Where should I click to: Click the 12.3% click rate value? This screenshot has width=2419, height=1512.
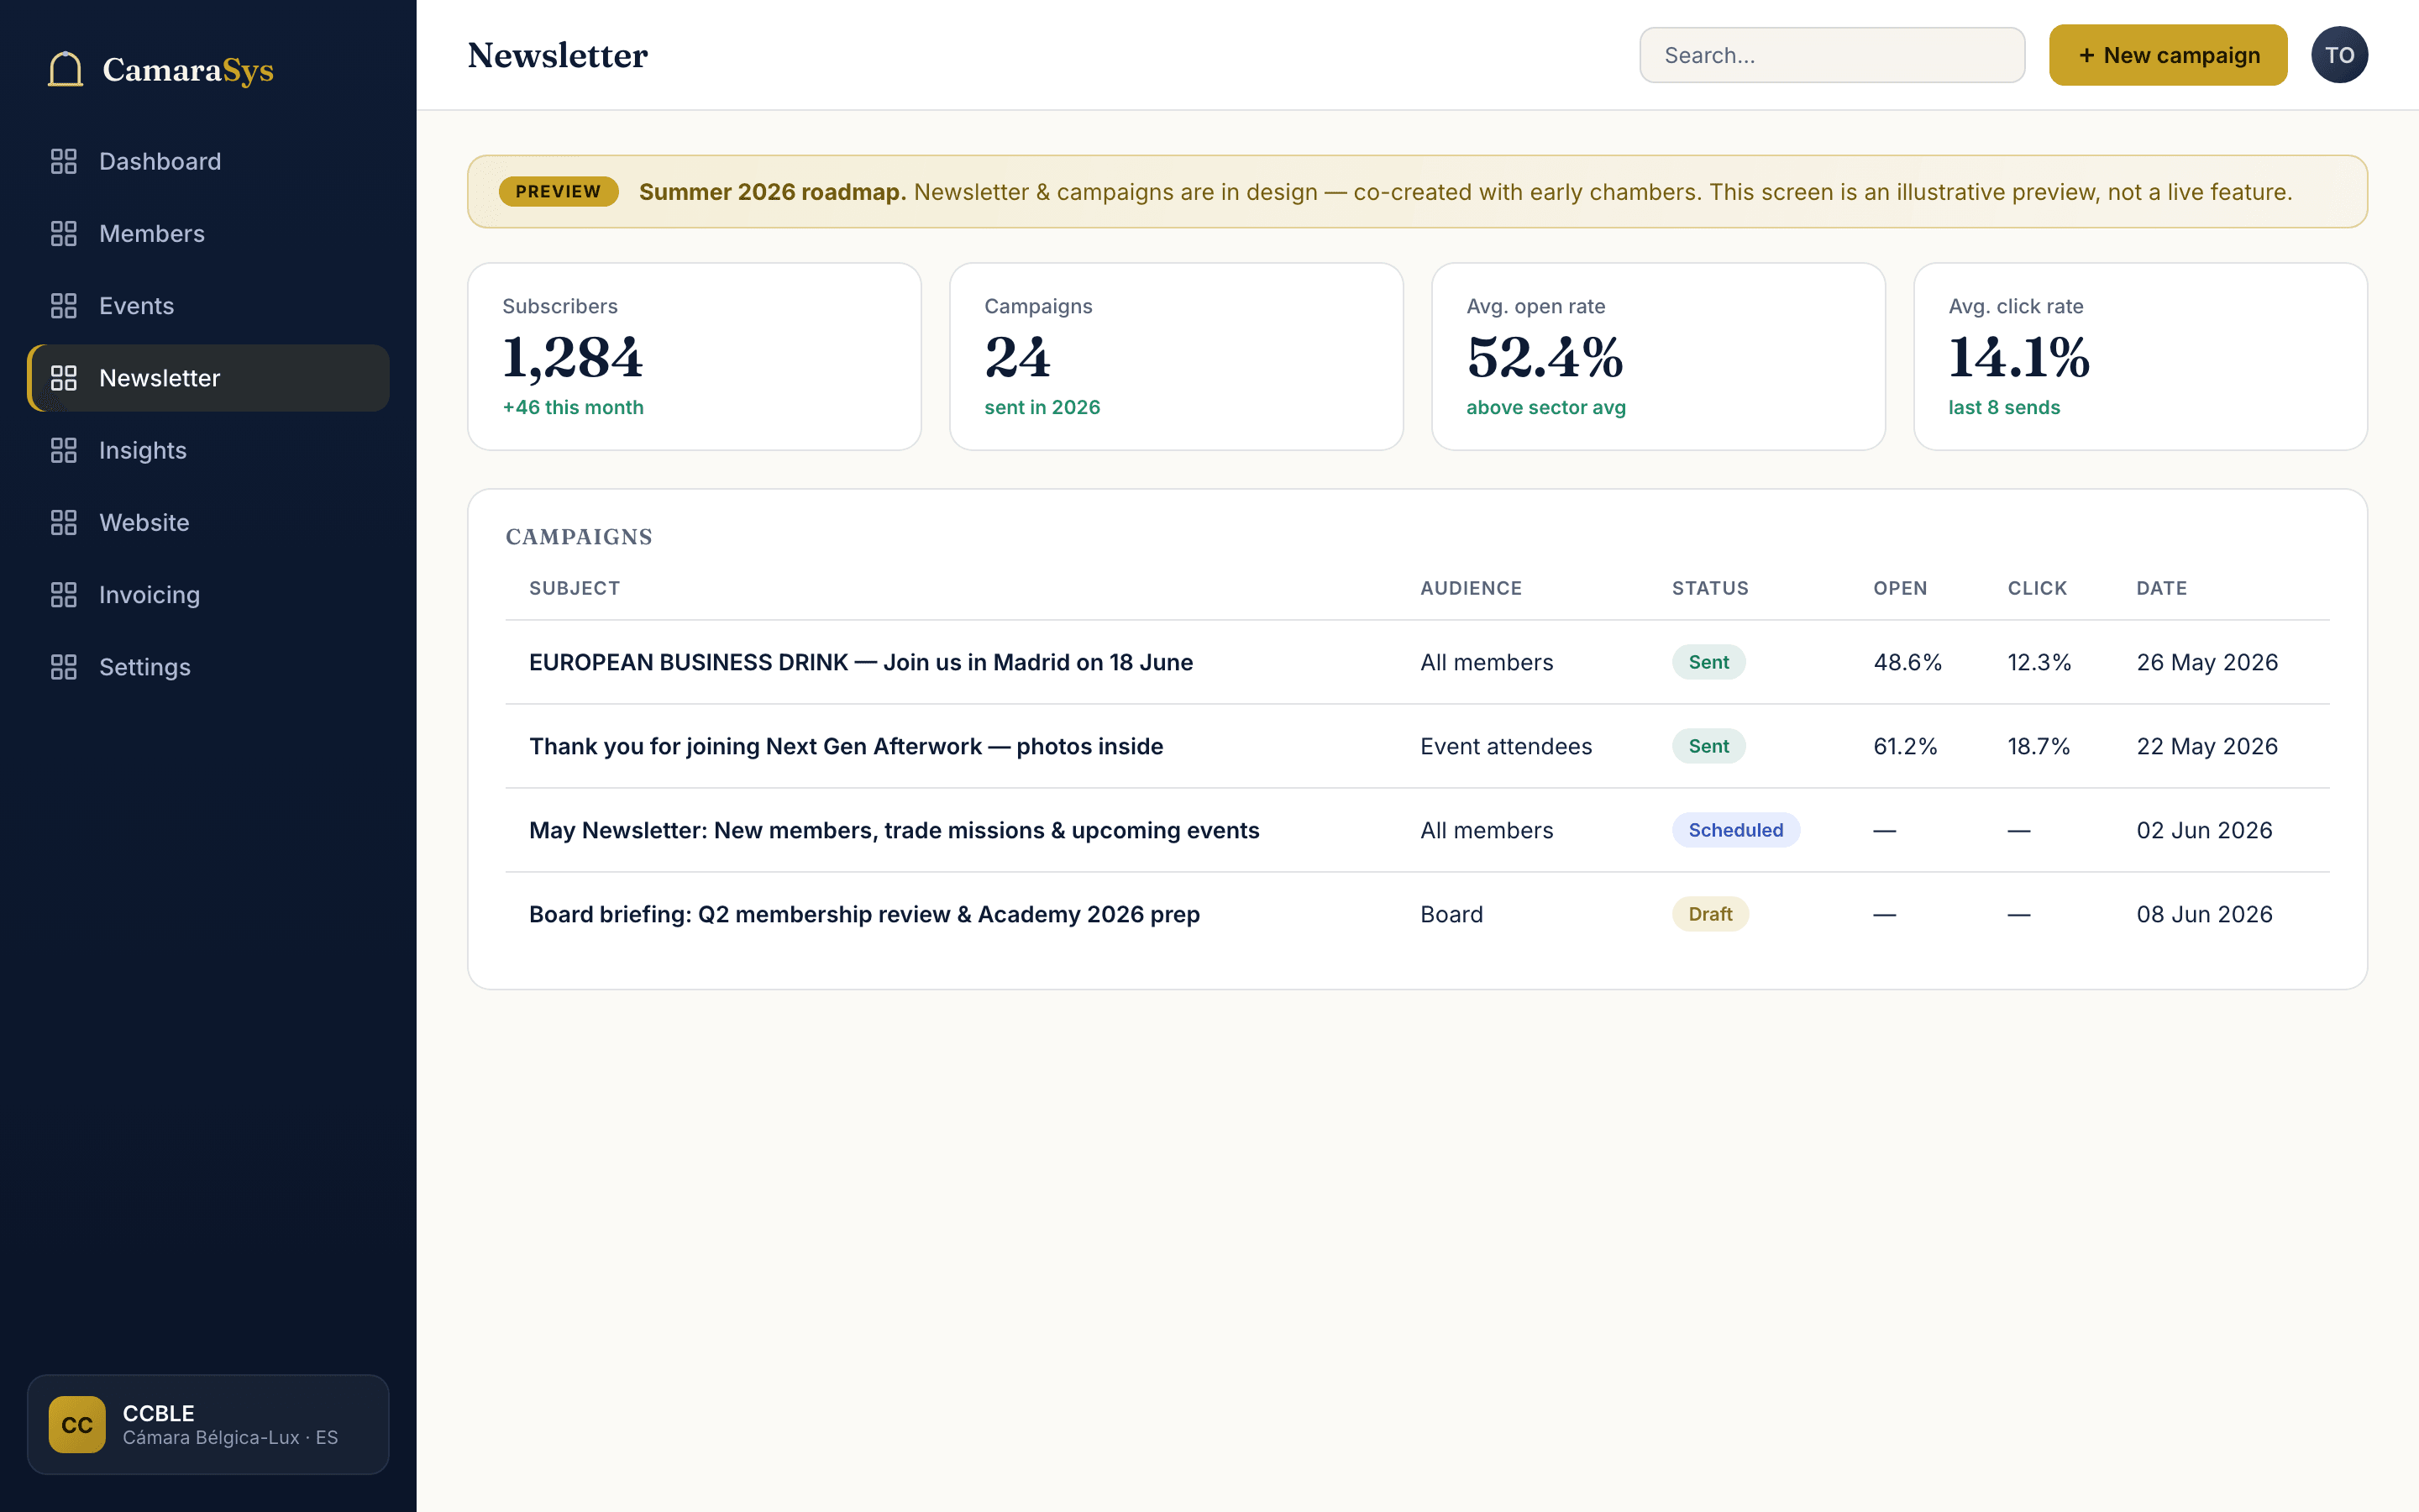pos(2039,662)
